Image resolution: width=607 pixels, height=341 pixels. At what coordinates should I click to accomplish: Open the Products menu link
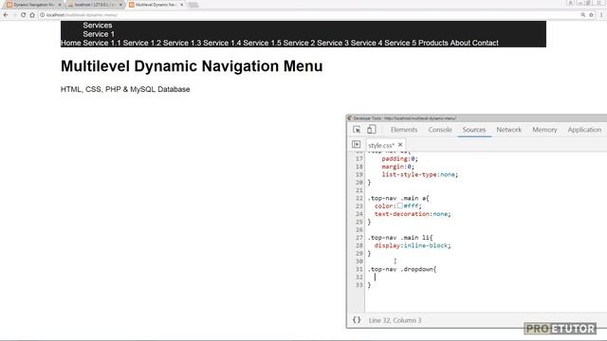coord(433,43)
